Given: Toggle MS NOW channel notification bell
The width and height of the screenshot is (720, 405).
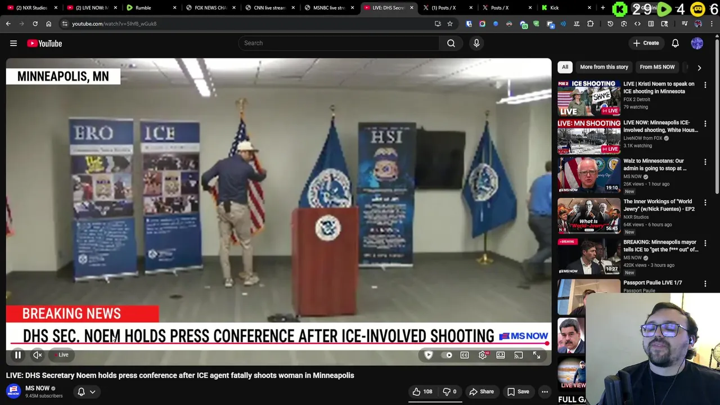Looking at the screenshot, I should point(81,391).
